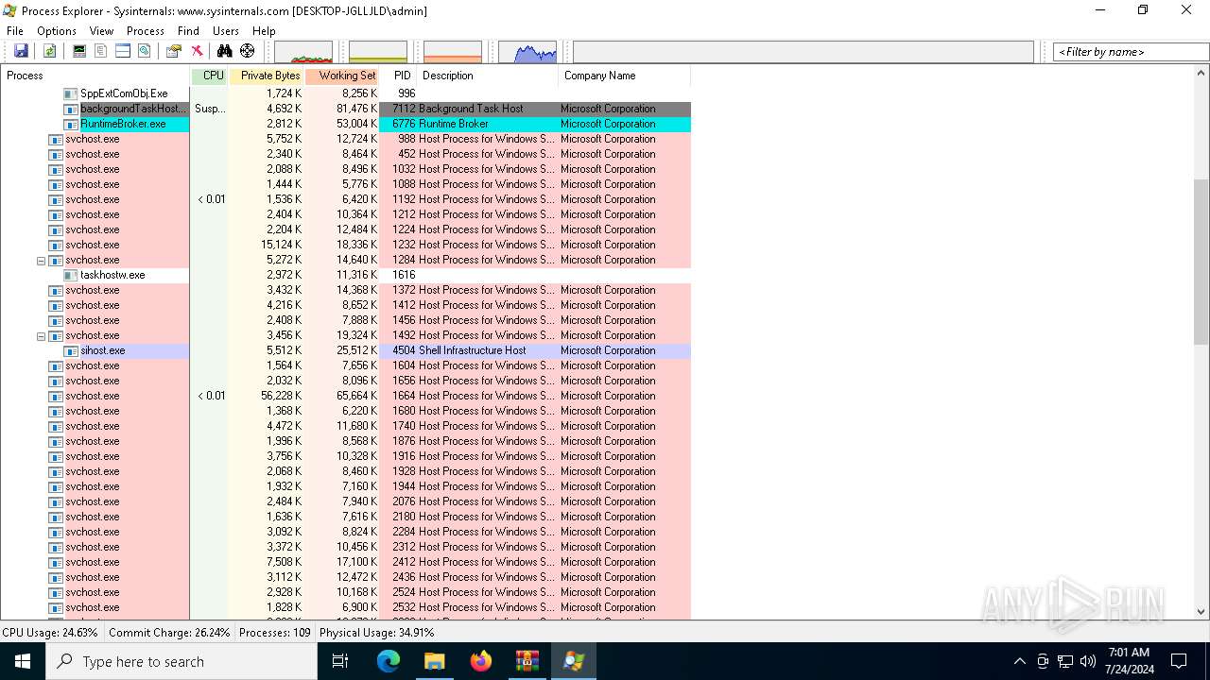The width and height of the screenshot is (1210, 680).
Task: Open File Explorer from the taskbar
Action: tap(434, 661)
